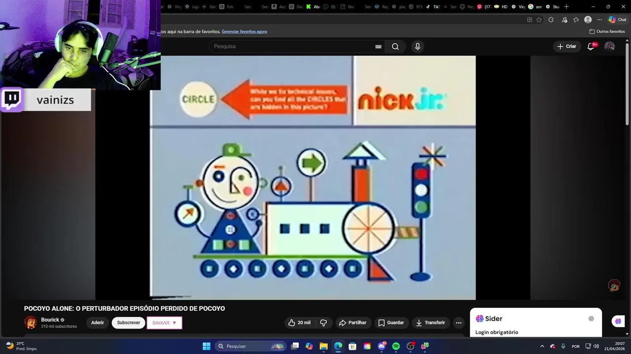Switch to the WhatsApp (8) tab
The width and height of the screenshot is (631, 354).
tap(329, 6)
